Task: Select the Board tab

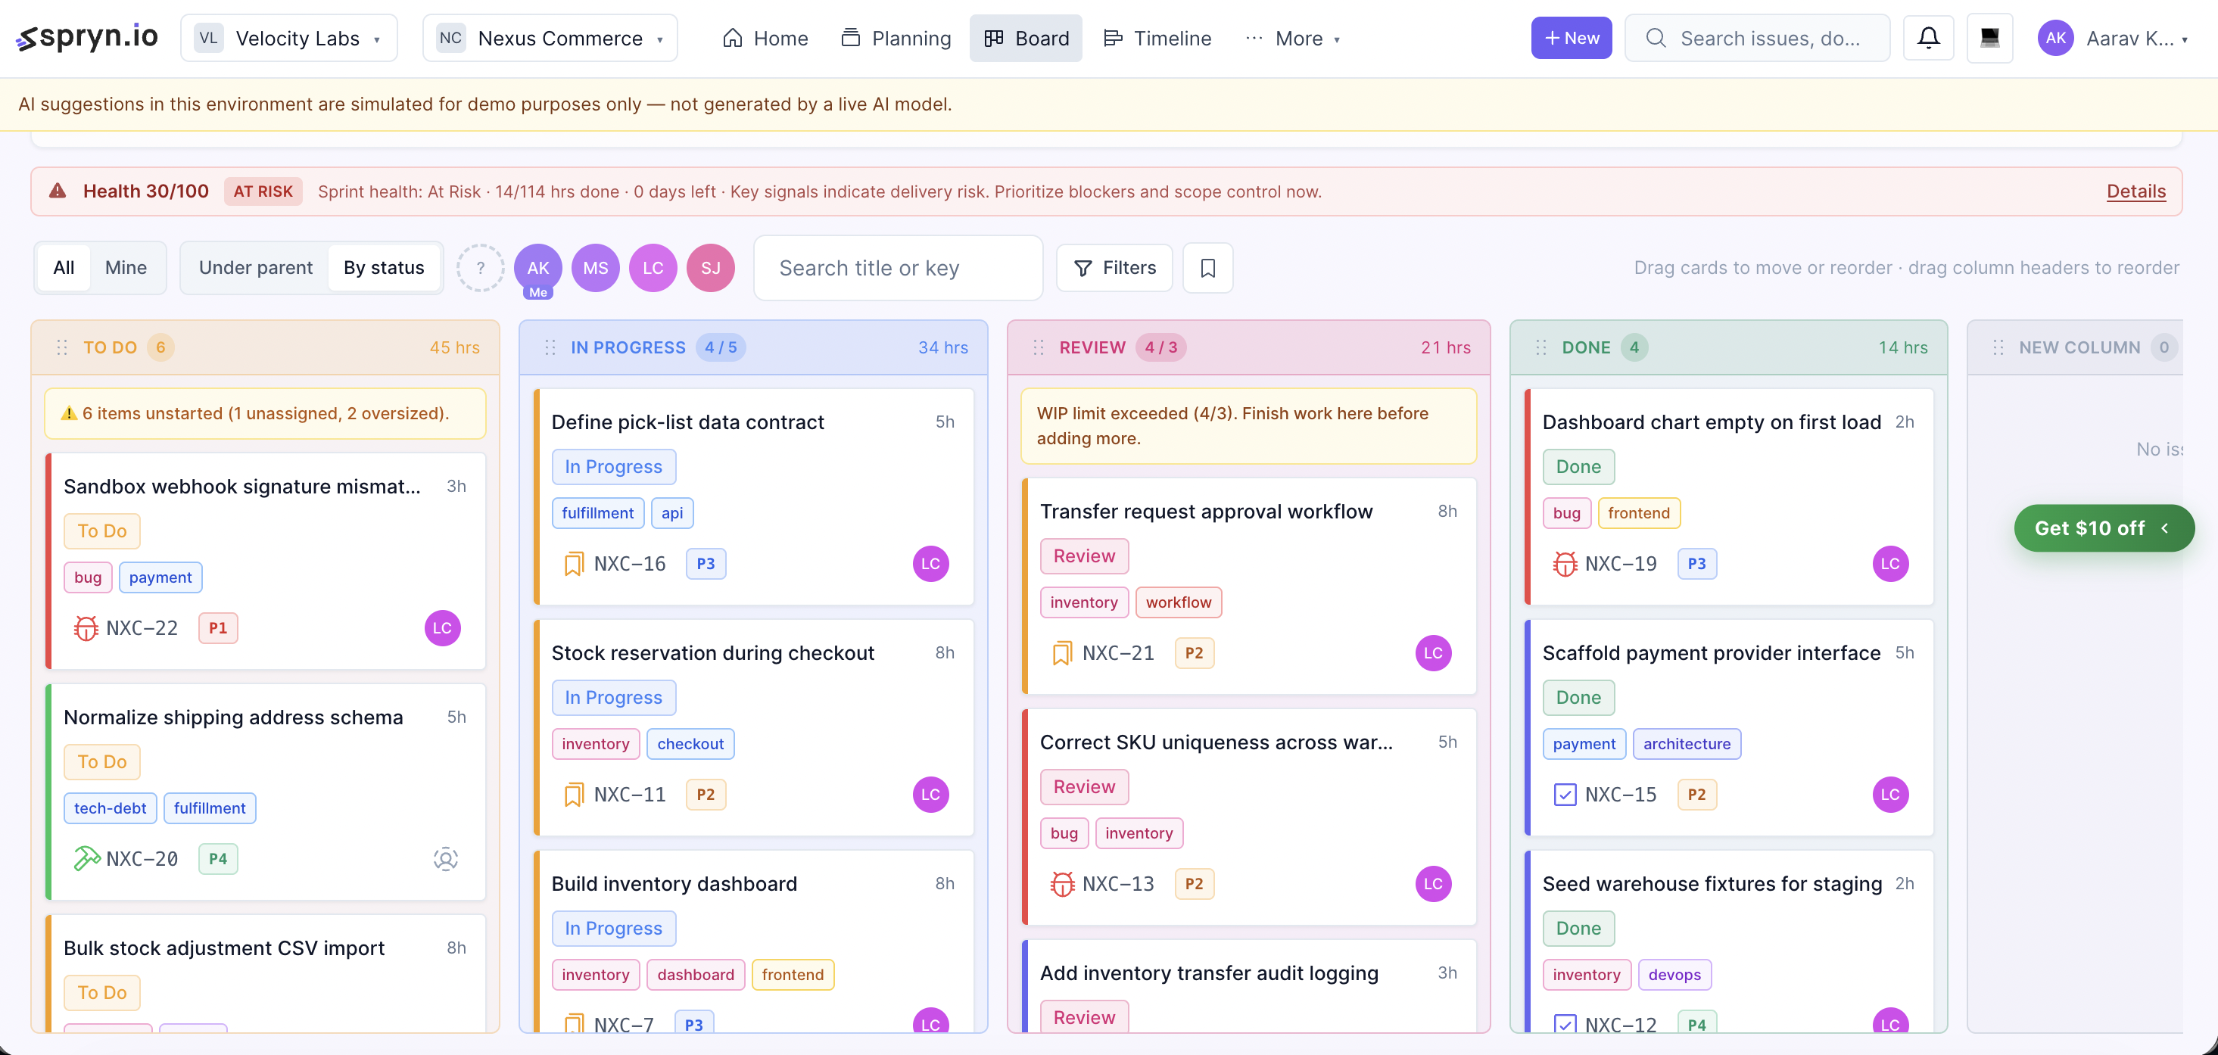Action: pos(1026,38)
